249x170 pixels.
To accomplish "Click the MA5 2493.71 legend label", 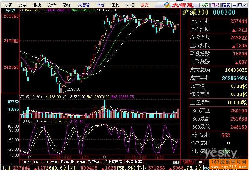I will (35, 10).
